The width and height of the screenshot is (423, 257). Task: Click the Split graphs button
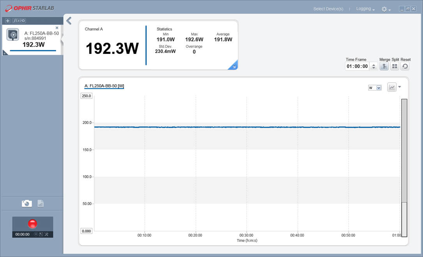395,66
